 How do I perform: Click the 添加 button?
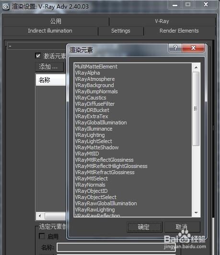[49, 67]
